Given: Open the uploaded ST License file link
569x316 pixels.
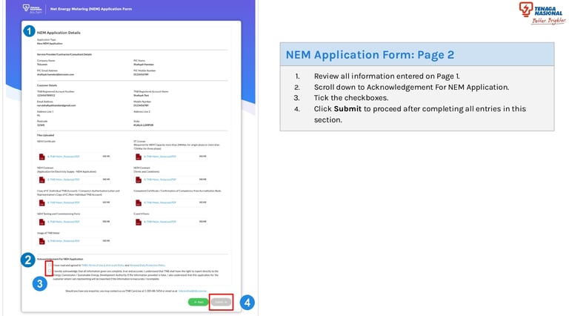Looking at the screenshot, I should coord(160,157).
